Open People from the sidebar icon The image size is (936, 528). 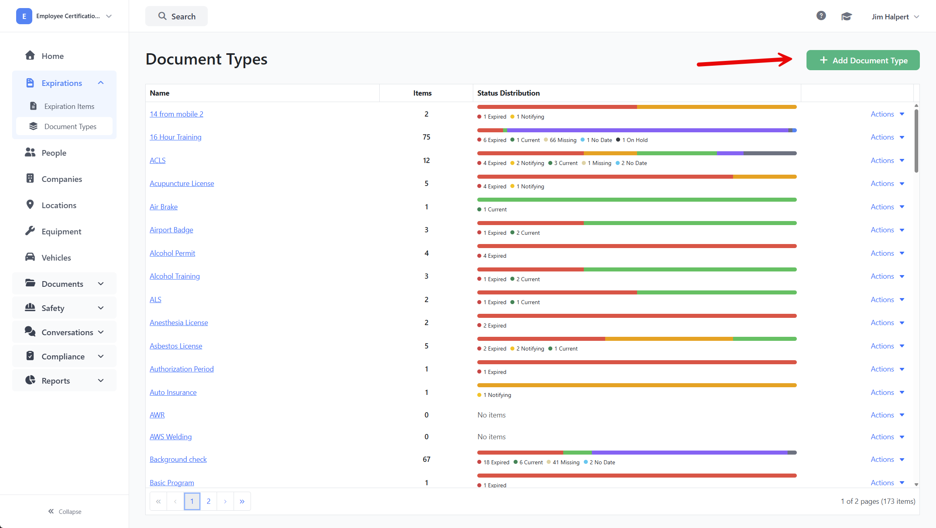[x=30, y=152]
